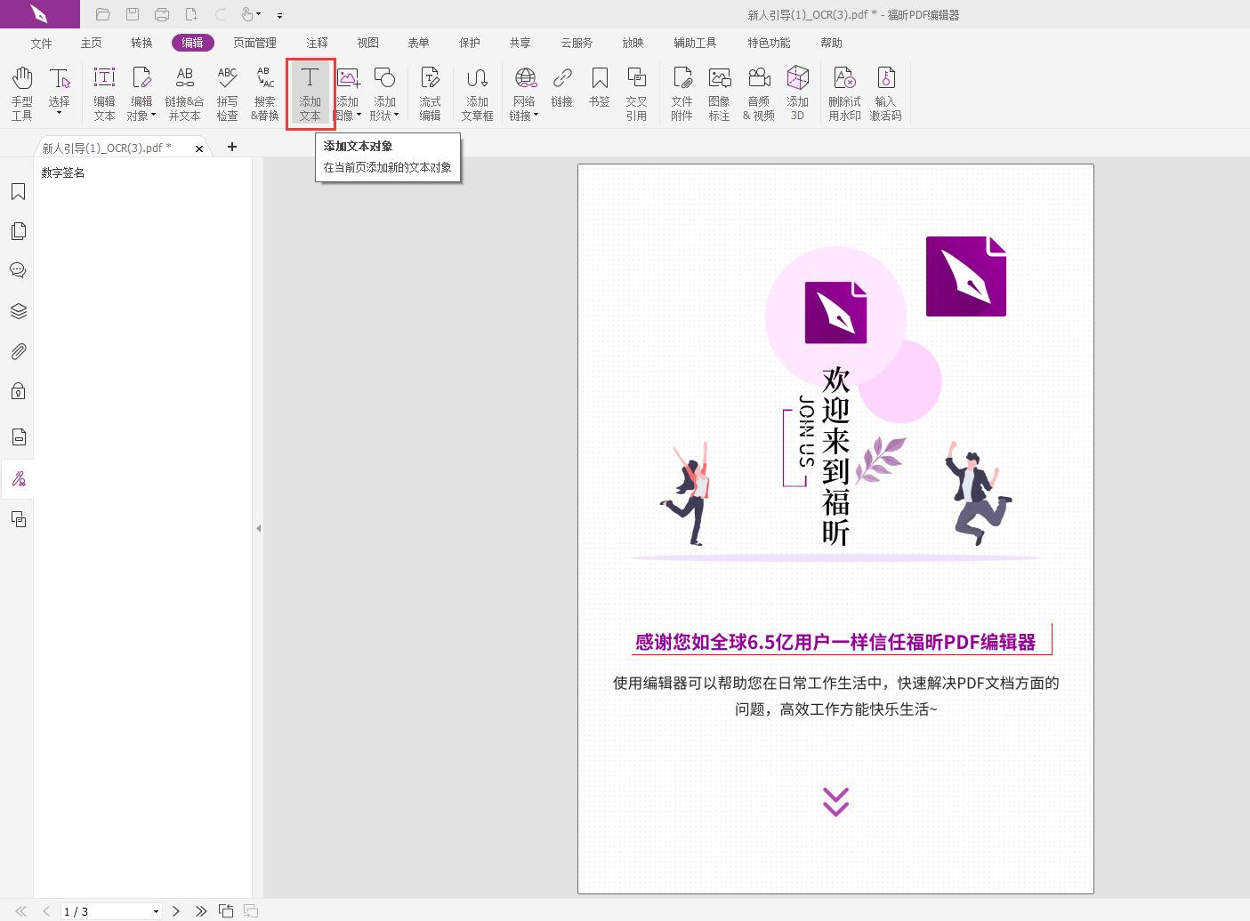Switch to the 页面管理 ribbon tab
1250x921 pixels.
click(x=253, y=42)
